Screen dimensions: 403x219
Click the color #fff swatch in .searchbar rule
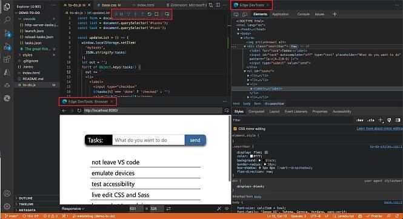coord(251,156)
